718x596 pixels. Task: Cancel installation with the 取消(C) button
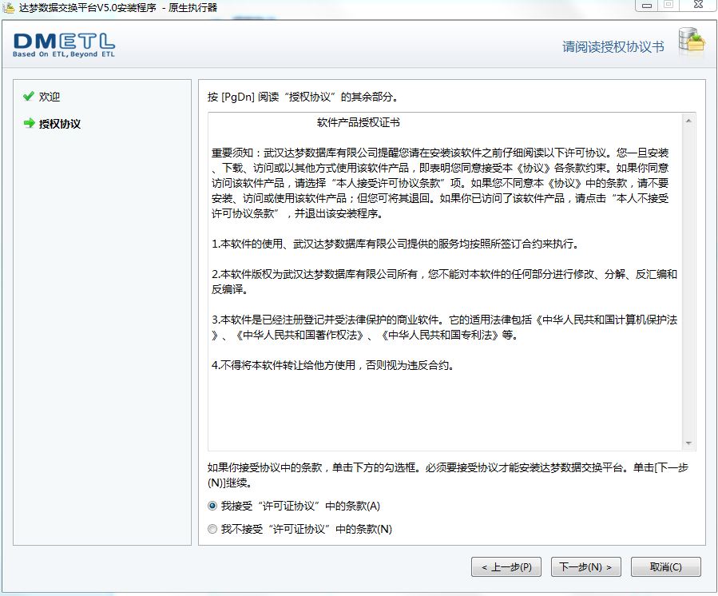666,567
